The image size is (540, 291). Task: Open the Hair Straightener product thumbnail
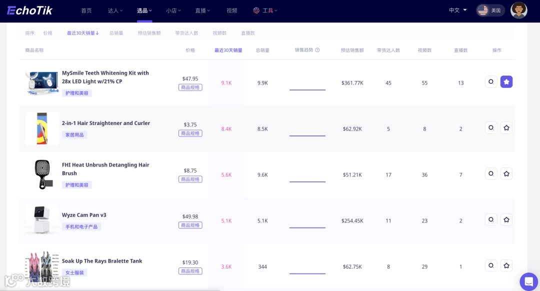pos(42,128)
